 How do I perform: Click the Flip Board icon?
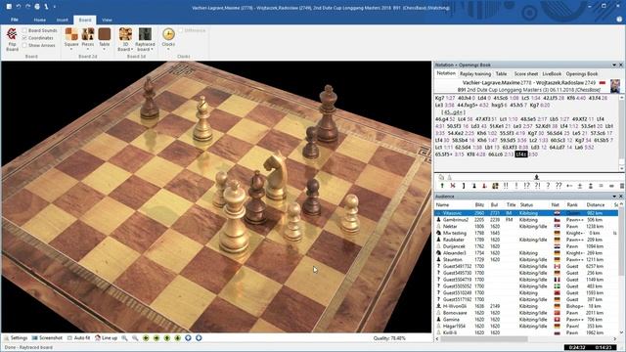(x=12, y=34)
